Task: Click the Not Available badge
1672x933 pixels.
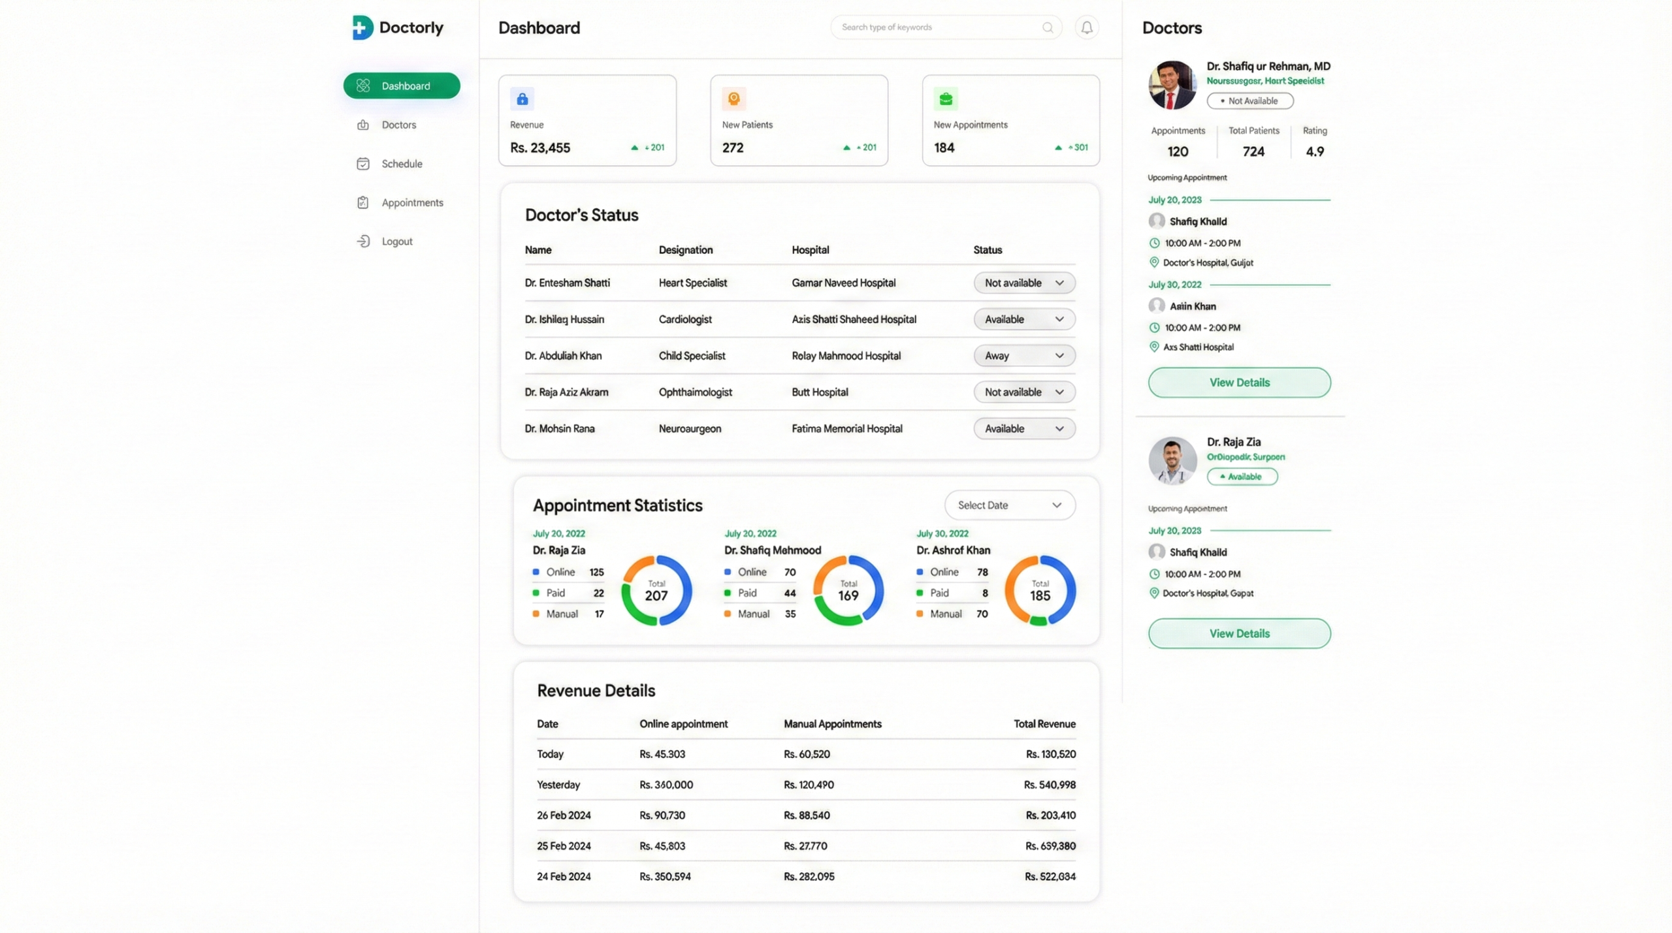Action: (x=1249, y=101)
